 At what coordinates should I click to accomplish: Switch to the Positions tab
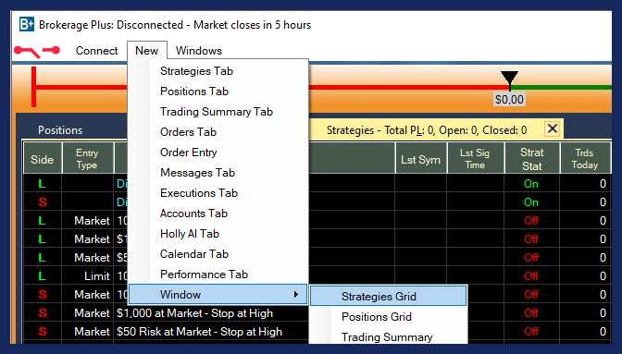(x=60, y=130)
